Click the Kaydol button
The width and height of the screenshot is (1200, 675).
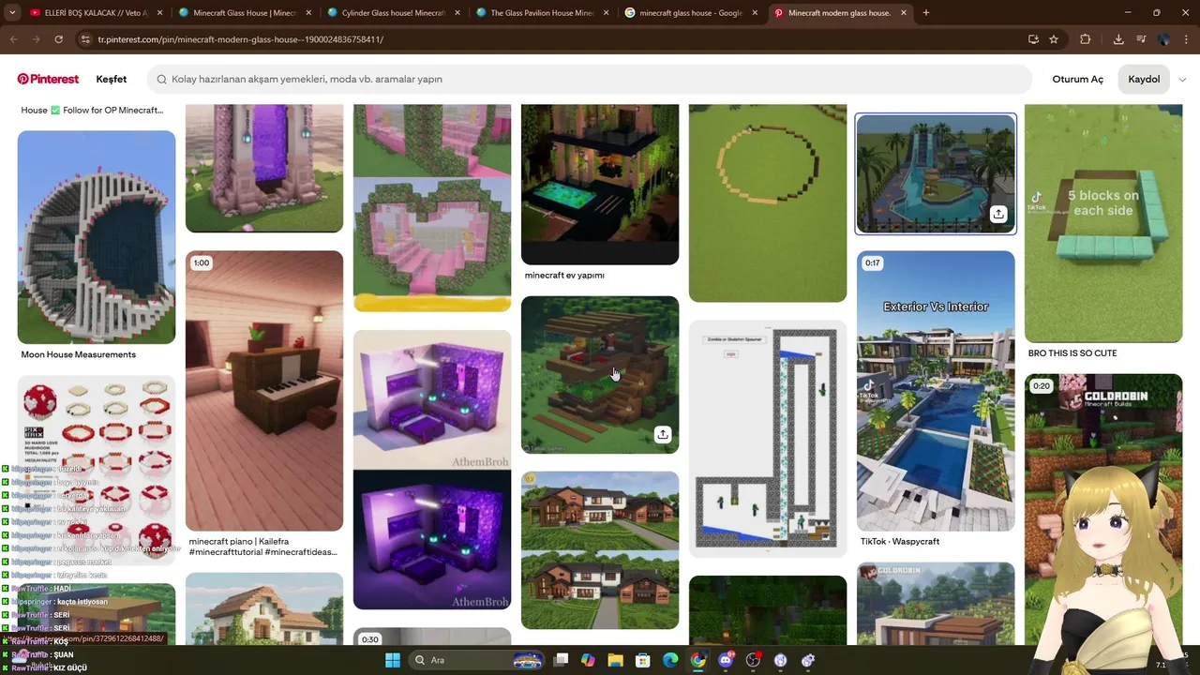point(1144,80)
